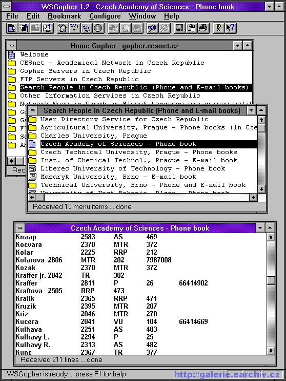The height and width of the screenshot is (381, 286).
Task: Click the single-hand Cancel toolbar icon
Action: [126, 28]
